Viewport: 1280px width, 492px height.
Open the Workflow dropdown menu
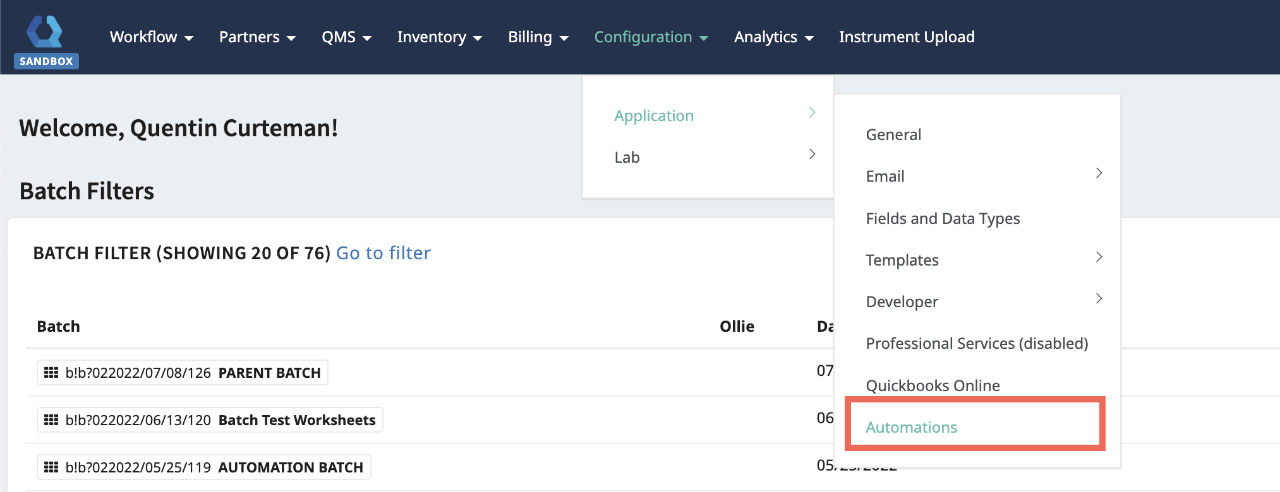151,37
